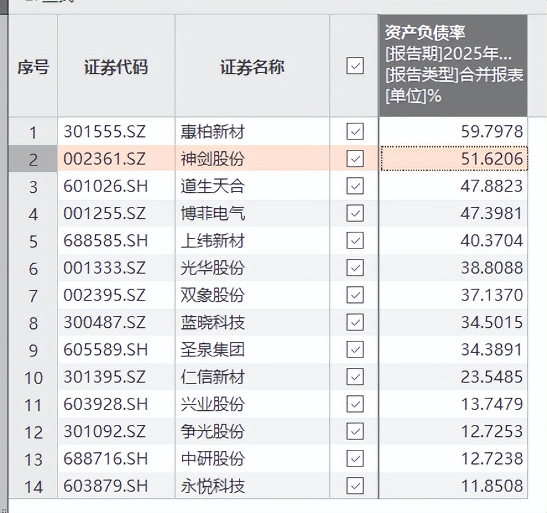Toggle checkbox for 圣泉集团

pyautogui.click(x=355, y=349)
